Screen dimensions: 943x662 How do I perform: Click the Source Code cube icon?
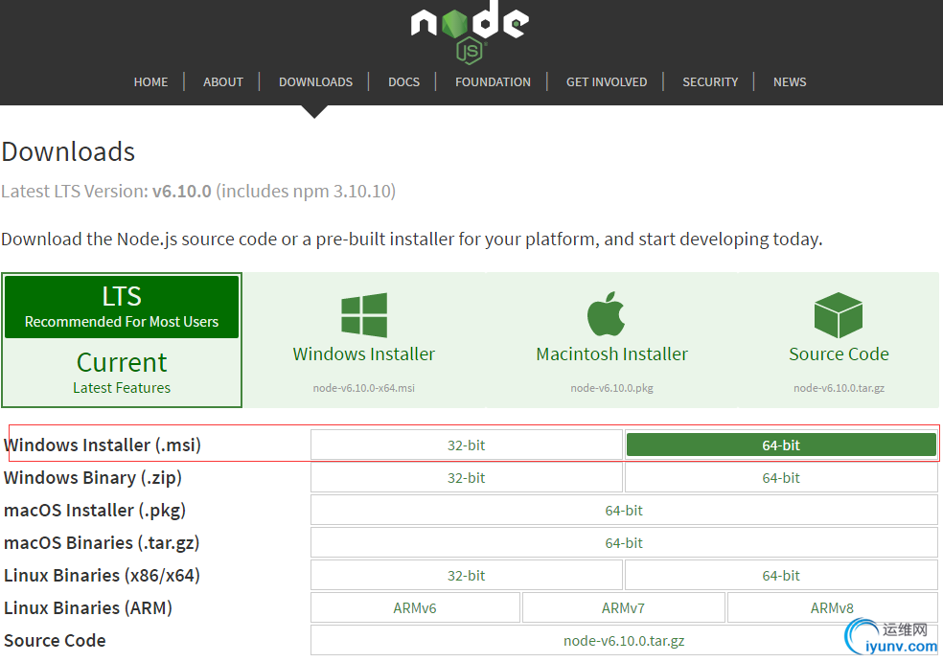point(839,315)
